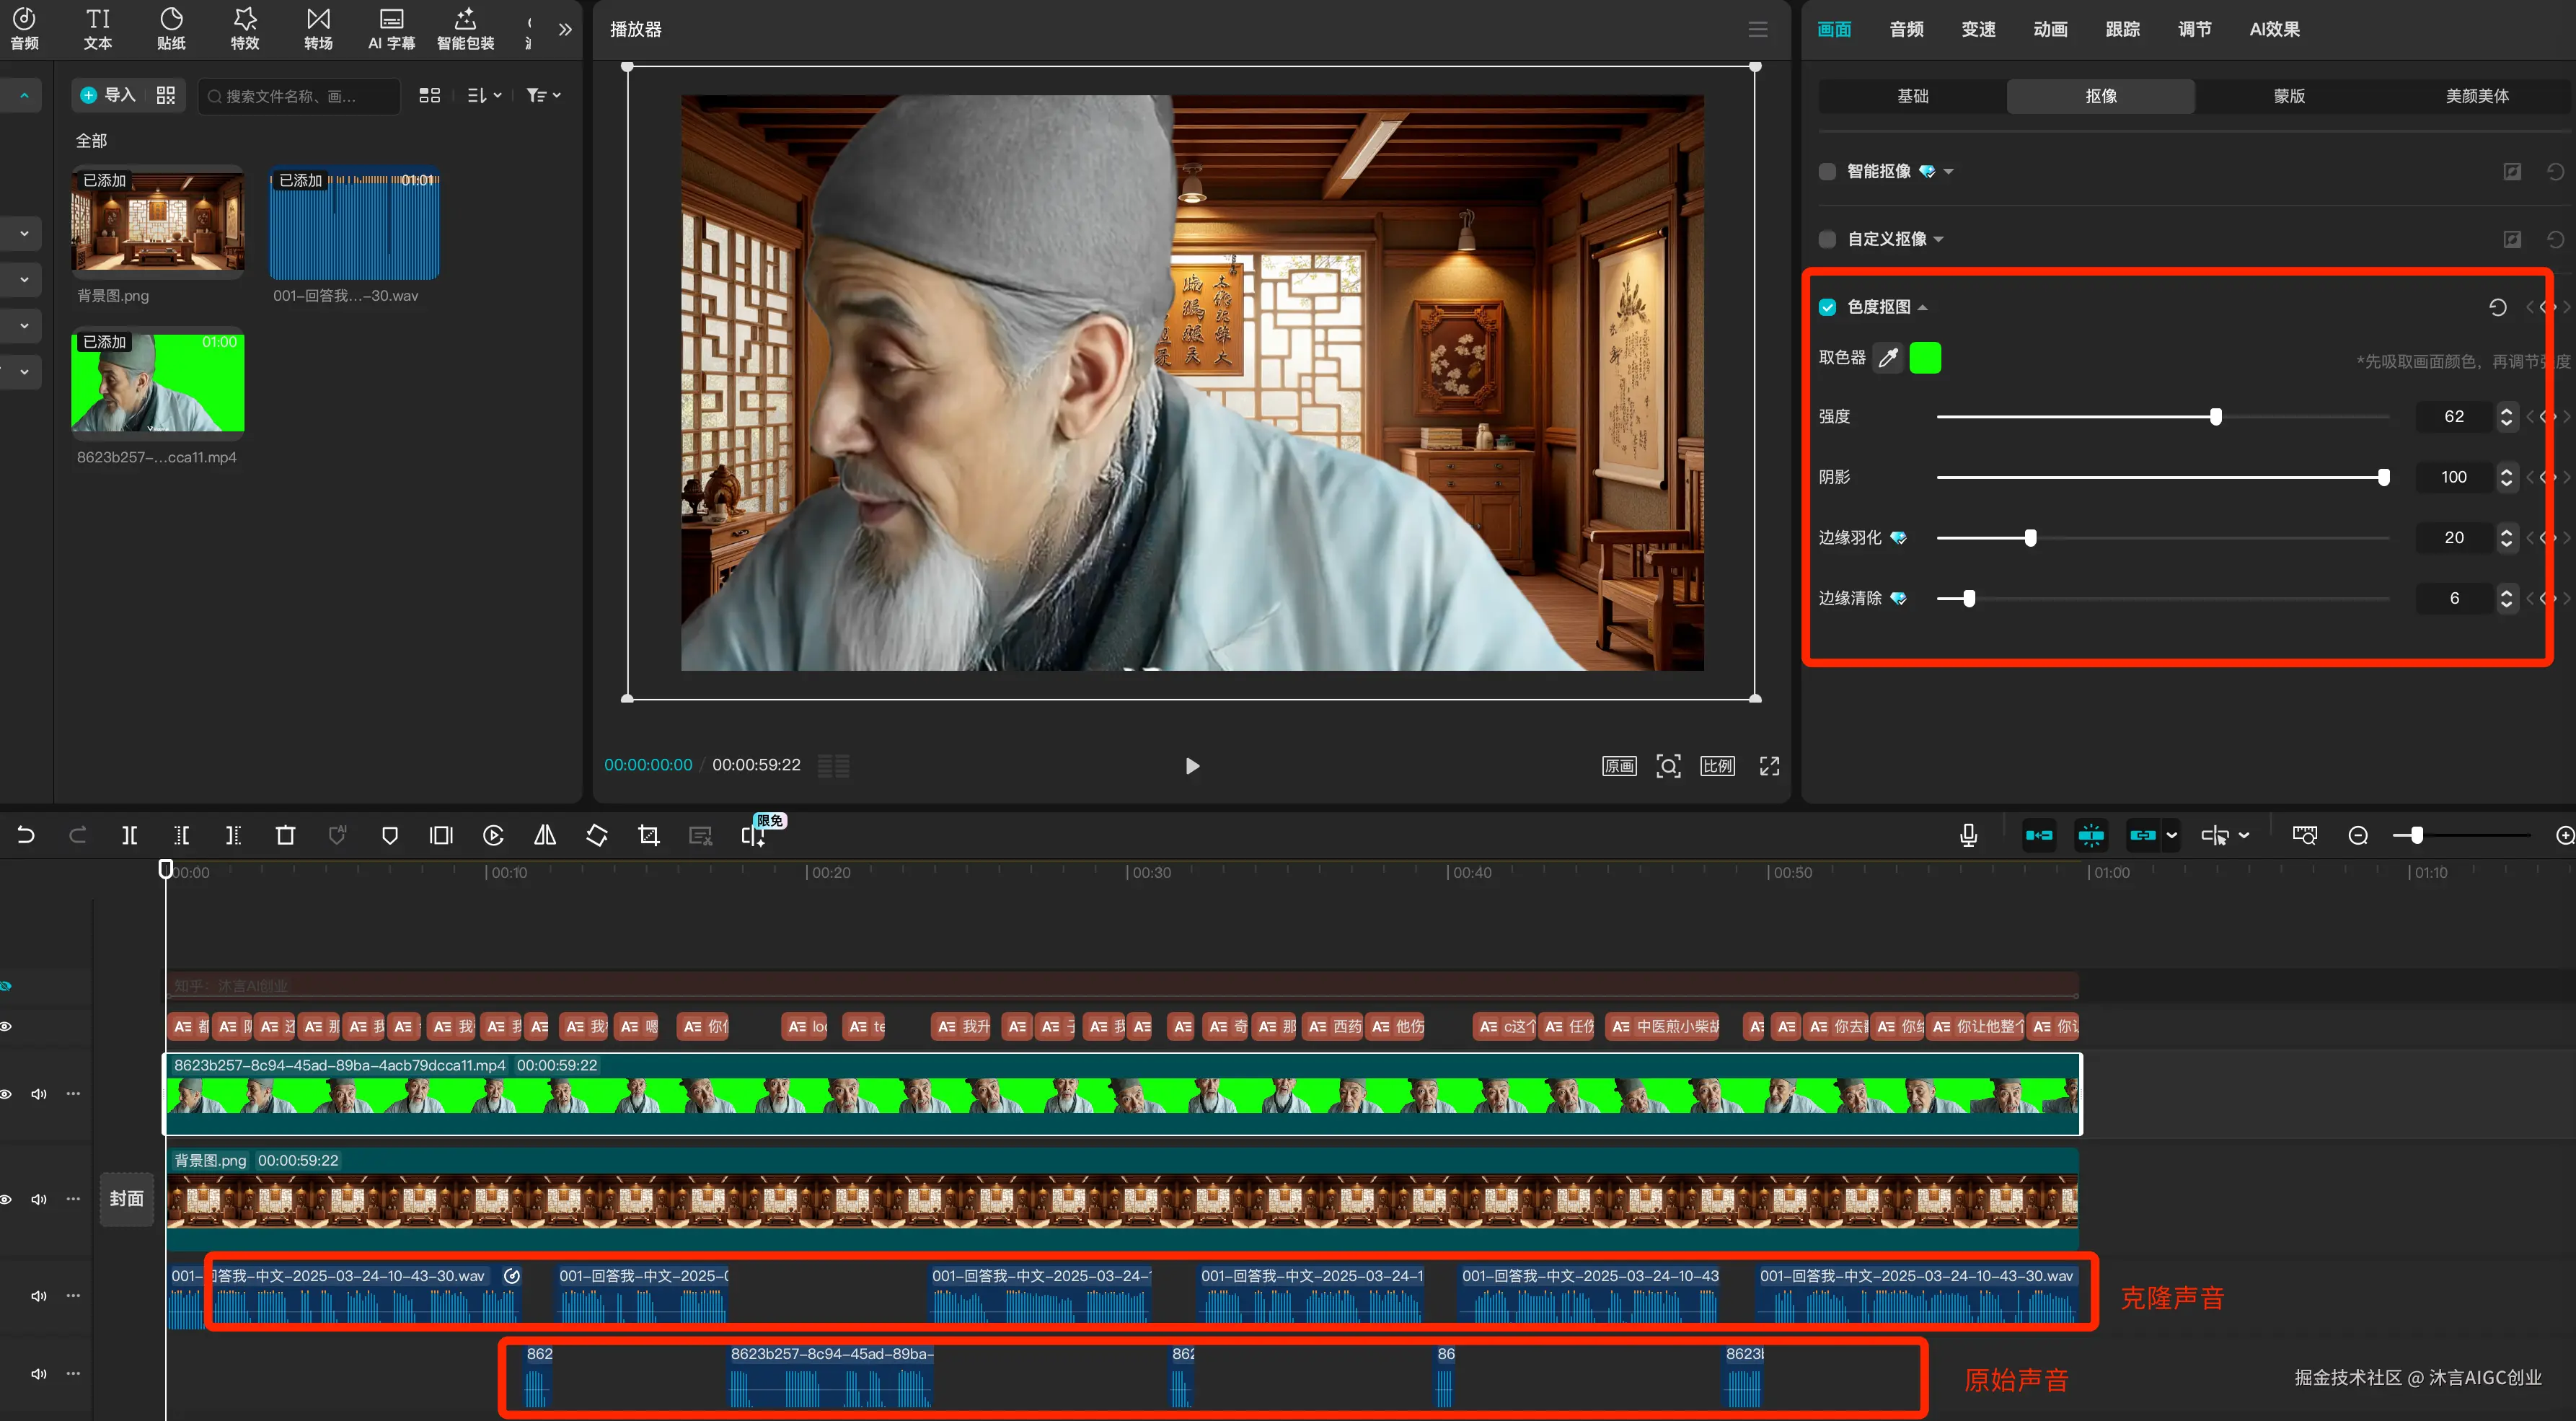This screenshot has width=2576, height=1421.
Task: Enable the 自定义抠像 checkbox
Action: pos(1827,239)
